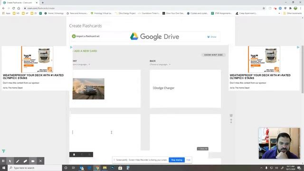Select the mouse pointer annotation tool

10,161
